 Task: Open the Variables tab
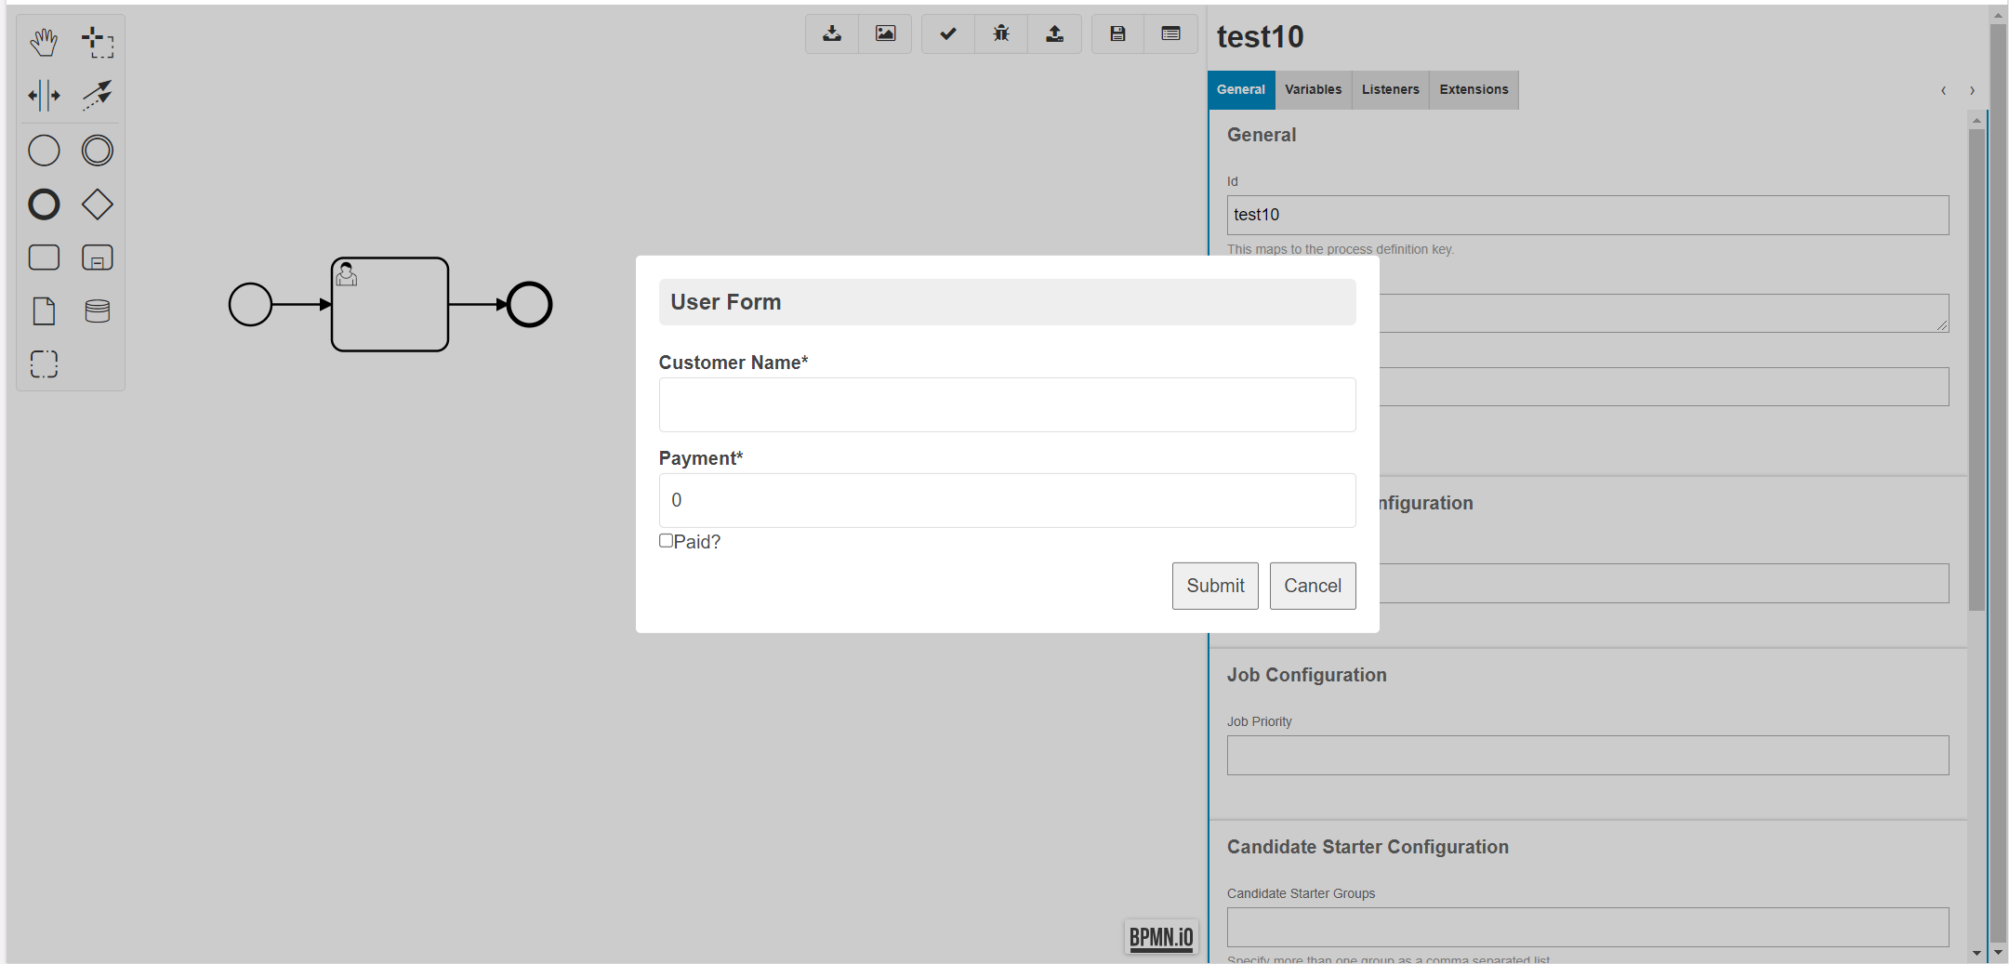[1314, 90]
